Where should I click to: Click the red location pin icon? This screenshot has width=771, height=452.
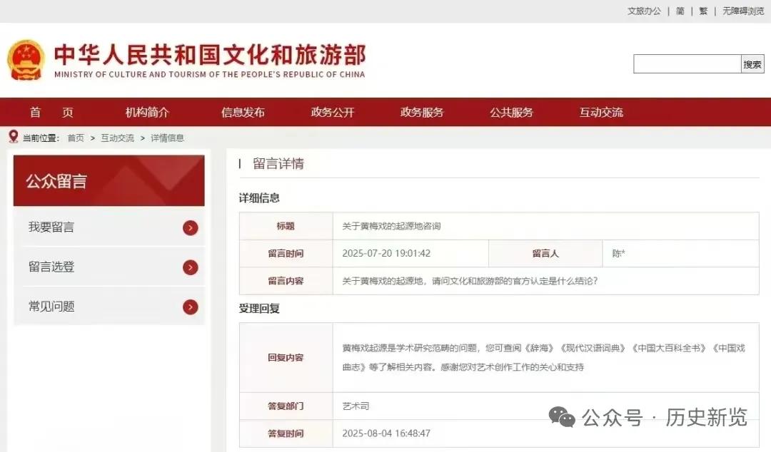pos(14,137)
